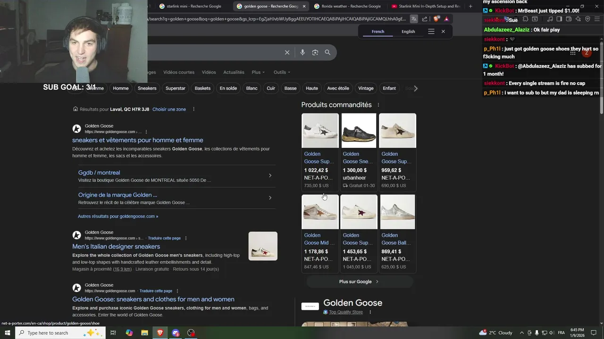Viewport: 604px width, 339px height.
Task: Click the Plus sur Google button
Action: pyautogui.click(x=359, y=282)
